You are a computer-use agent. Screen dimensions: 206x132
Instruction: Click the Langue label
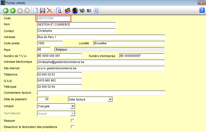(x=9, y=106)
